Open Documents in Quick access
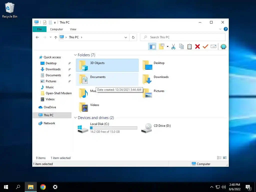The height and width of the screenshot is (192, 256). 53,75
